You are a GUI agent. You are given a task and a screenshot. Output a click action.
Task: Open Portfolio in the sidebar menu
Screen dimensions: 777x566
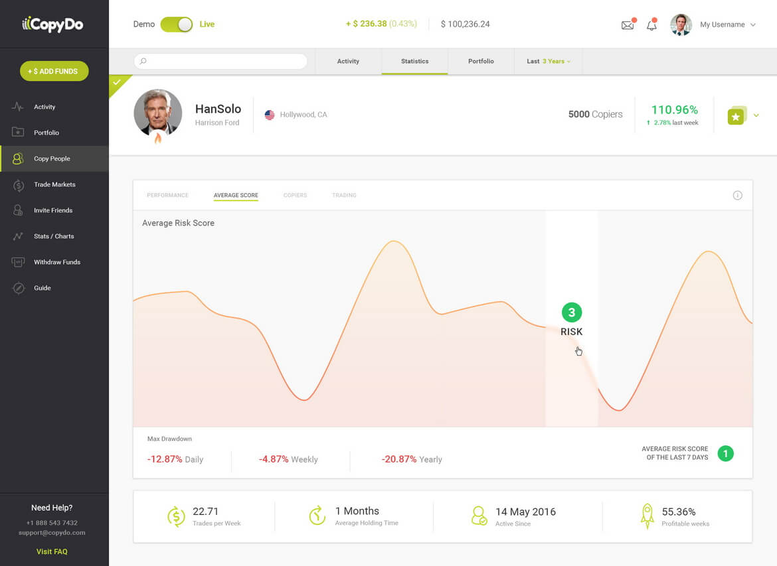tap(54, 133)
